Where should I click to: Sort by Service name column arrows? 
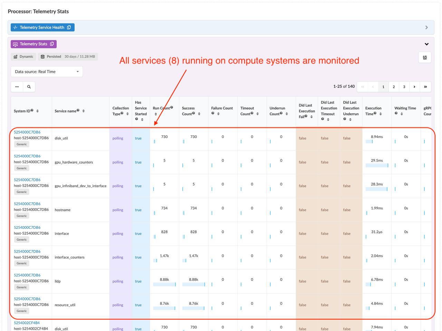(x=84, y=111)
